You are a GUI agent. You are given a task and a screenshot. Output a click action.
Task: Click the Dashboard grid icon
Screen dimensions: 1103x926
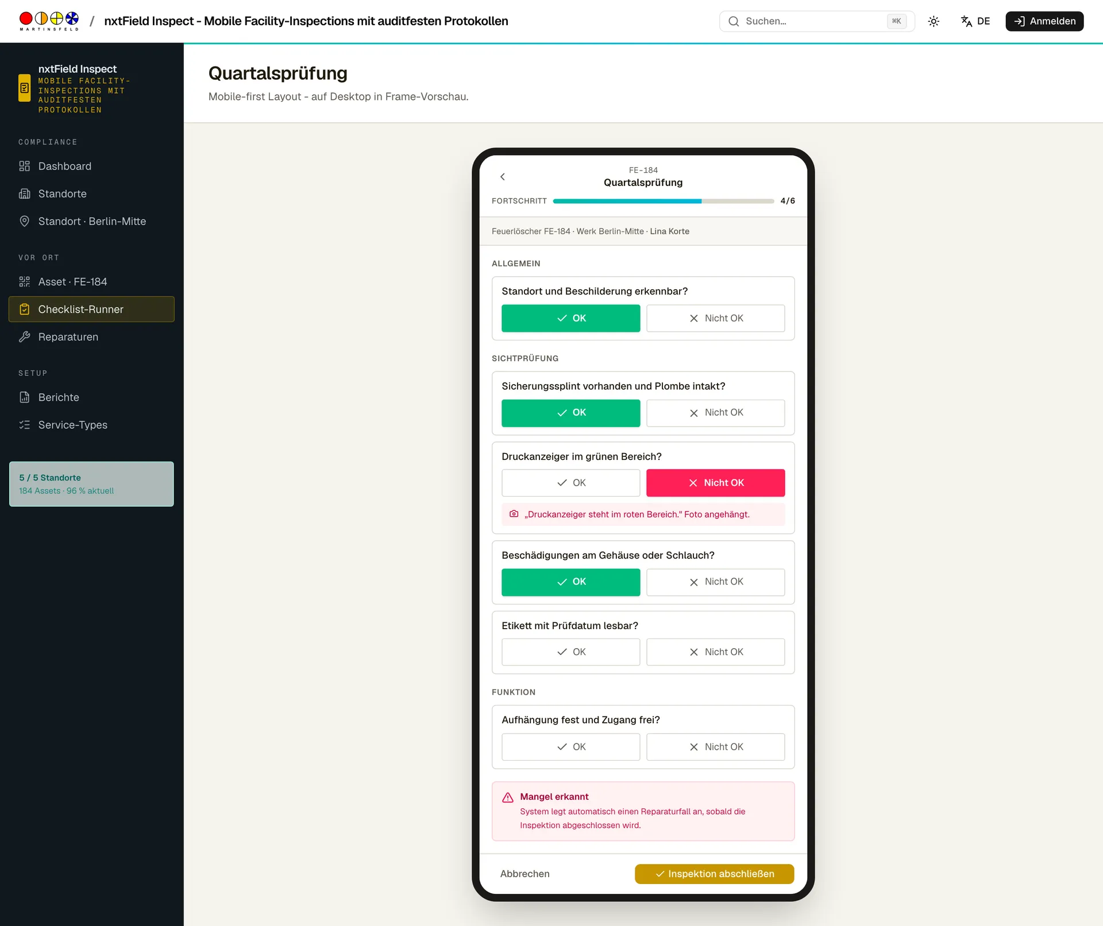pos(24,166)
